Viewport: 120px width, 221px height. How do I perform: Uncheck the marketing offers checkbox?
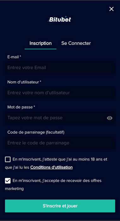click(8, 181)
